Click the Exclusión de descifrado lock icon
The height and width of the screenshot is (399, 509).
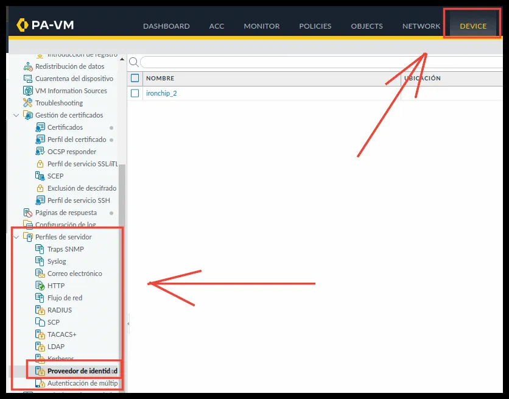(x=40, y=188)
